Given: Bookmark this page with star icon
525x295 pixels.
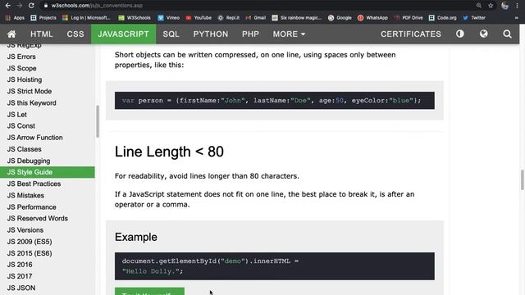Looking at the screenshot, I should (491, 6).
